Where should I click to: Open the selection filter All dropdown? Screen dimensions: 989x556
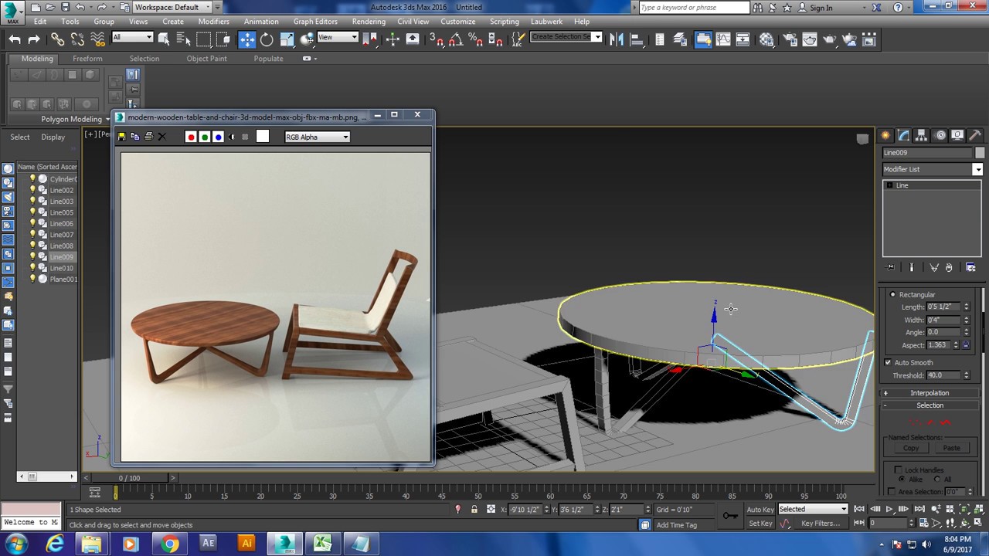click(x=132, y=37)
